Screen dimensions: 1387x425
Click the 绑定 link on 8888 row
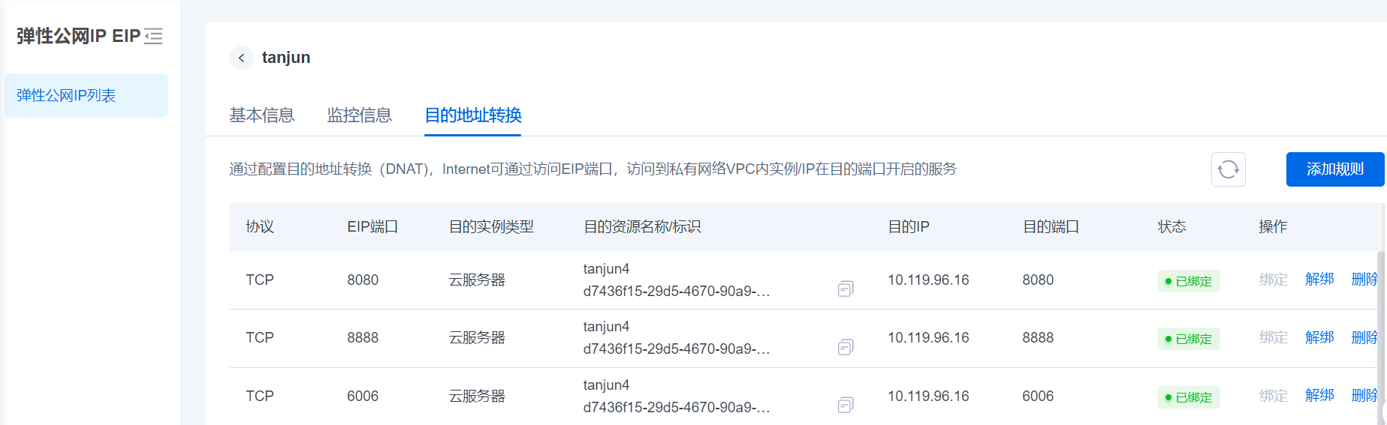(1273, 338)
